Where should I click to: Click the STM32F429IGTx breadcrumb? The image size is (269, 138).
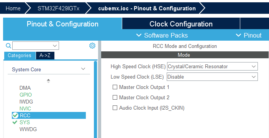point(59,8)
